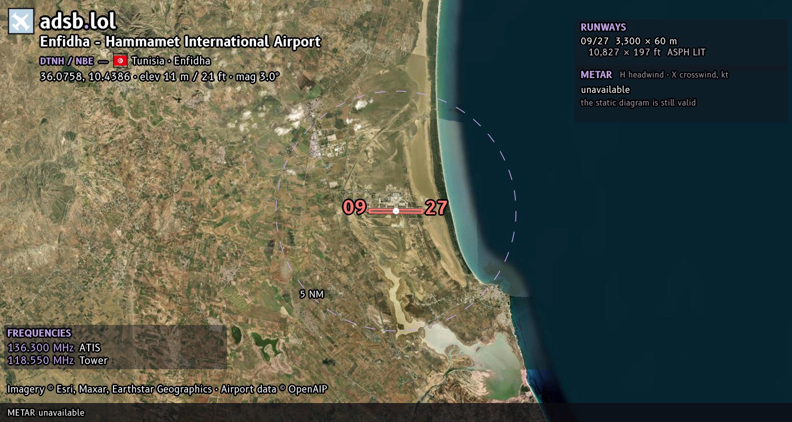Click the 'METAR unavailable' status bar text
Image resolution: width=792 pixels, height=422 pixels.
pyautogui.click(x=46, y=413)
